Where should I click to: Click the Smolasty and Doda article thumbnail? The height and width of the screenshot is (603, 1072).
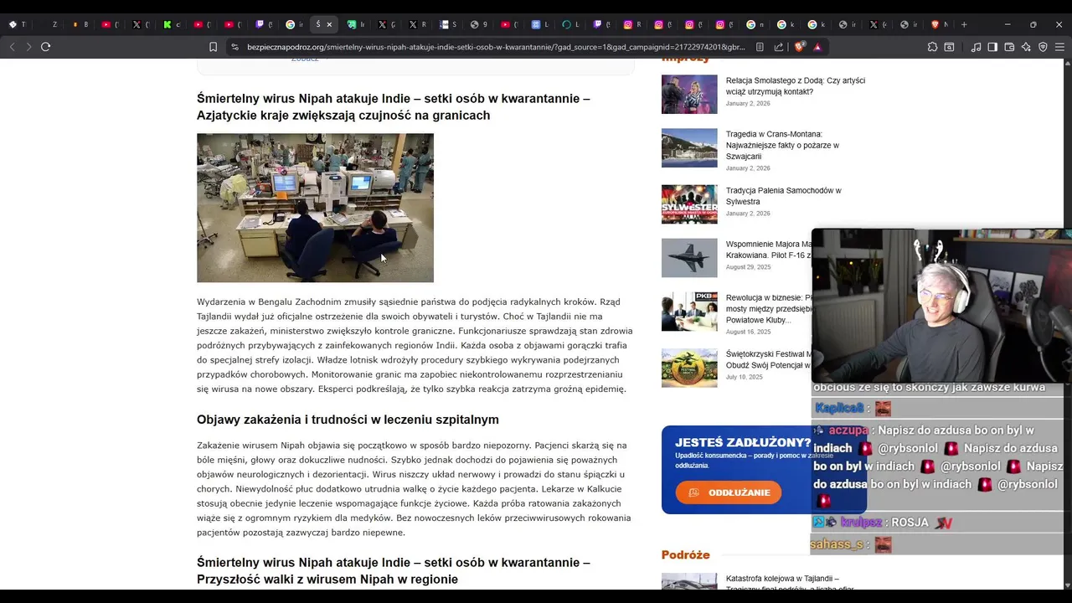click(x=689, y=95)
